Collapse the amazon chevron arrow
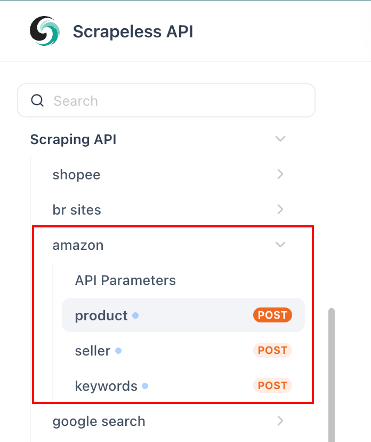This screenshot has height=442, width=371. click(280, 245)
